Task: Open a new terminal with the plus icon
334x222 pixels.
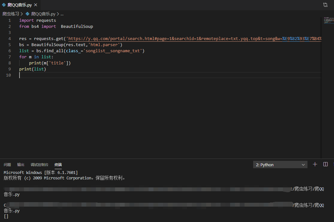Action: 315,164
